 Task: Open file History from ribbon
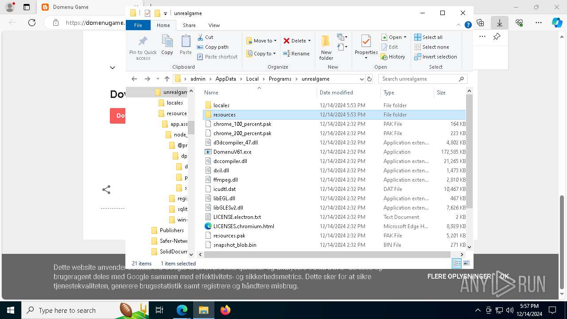[393, 57]
